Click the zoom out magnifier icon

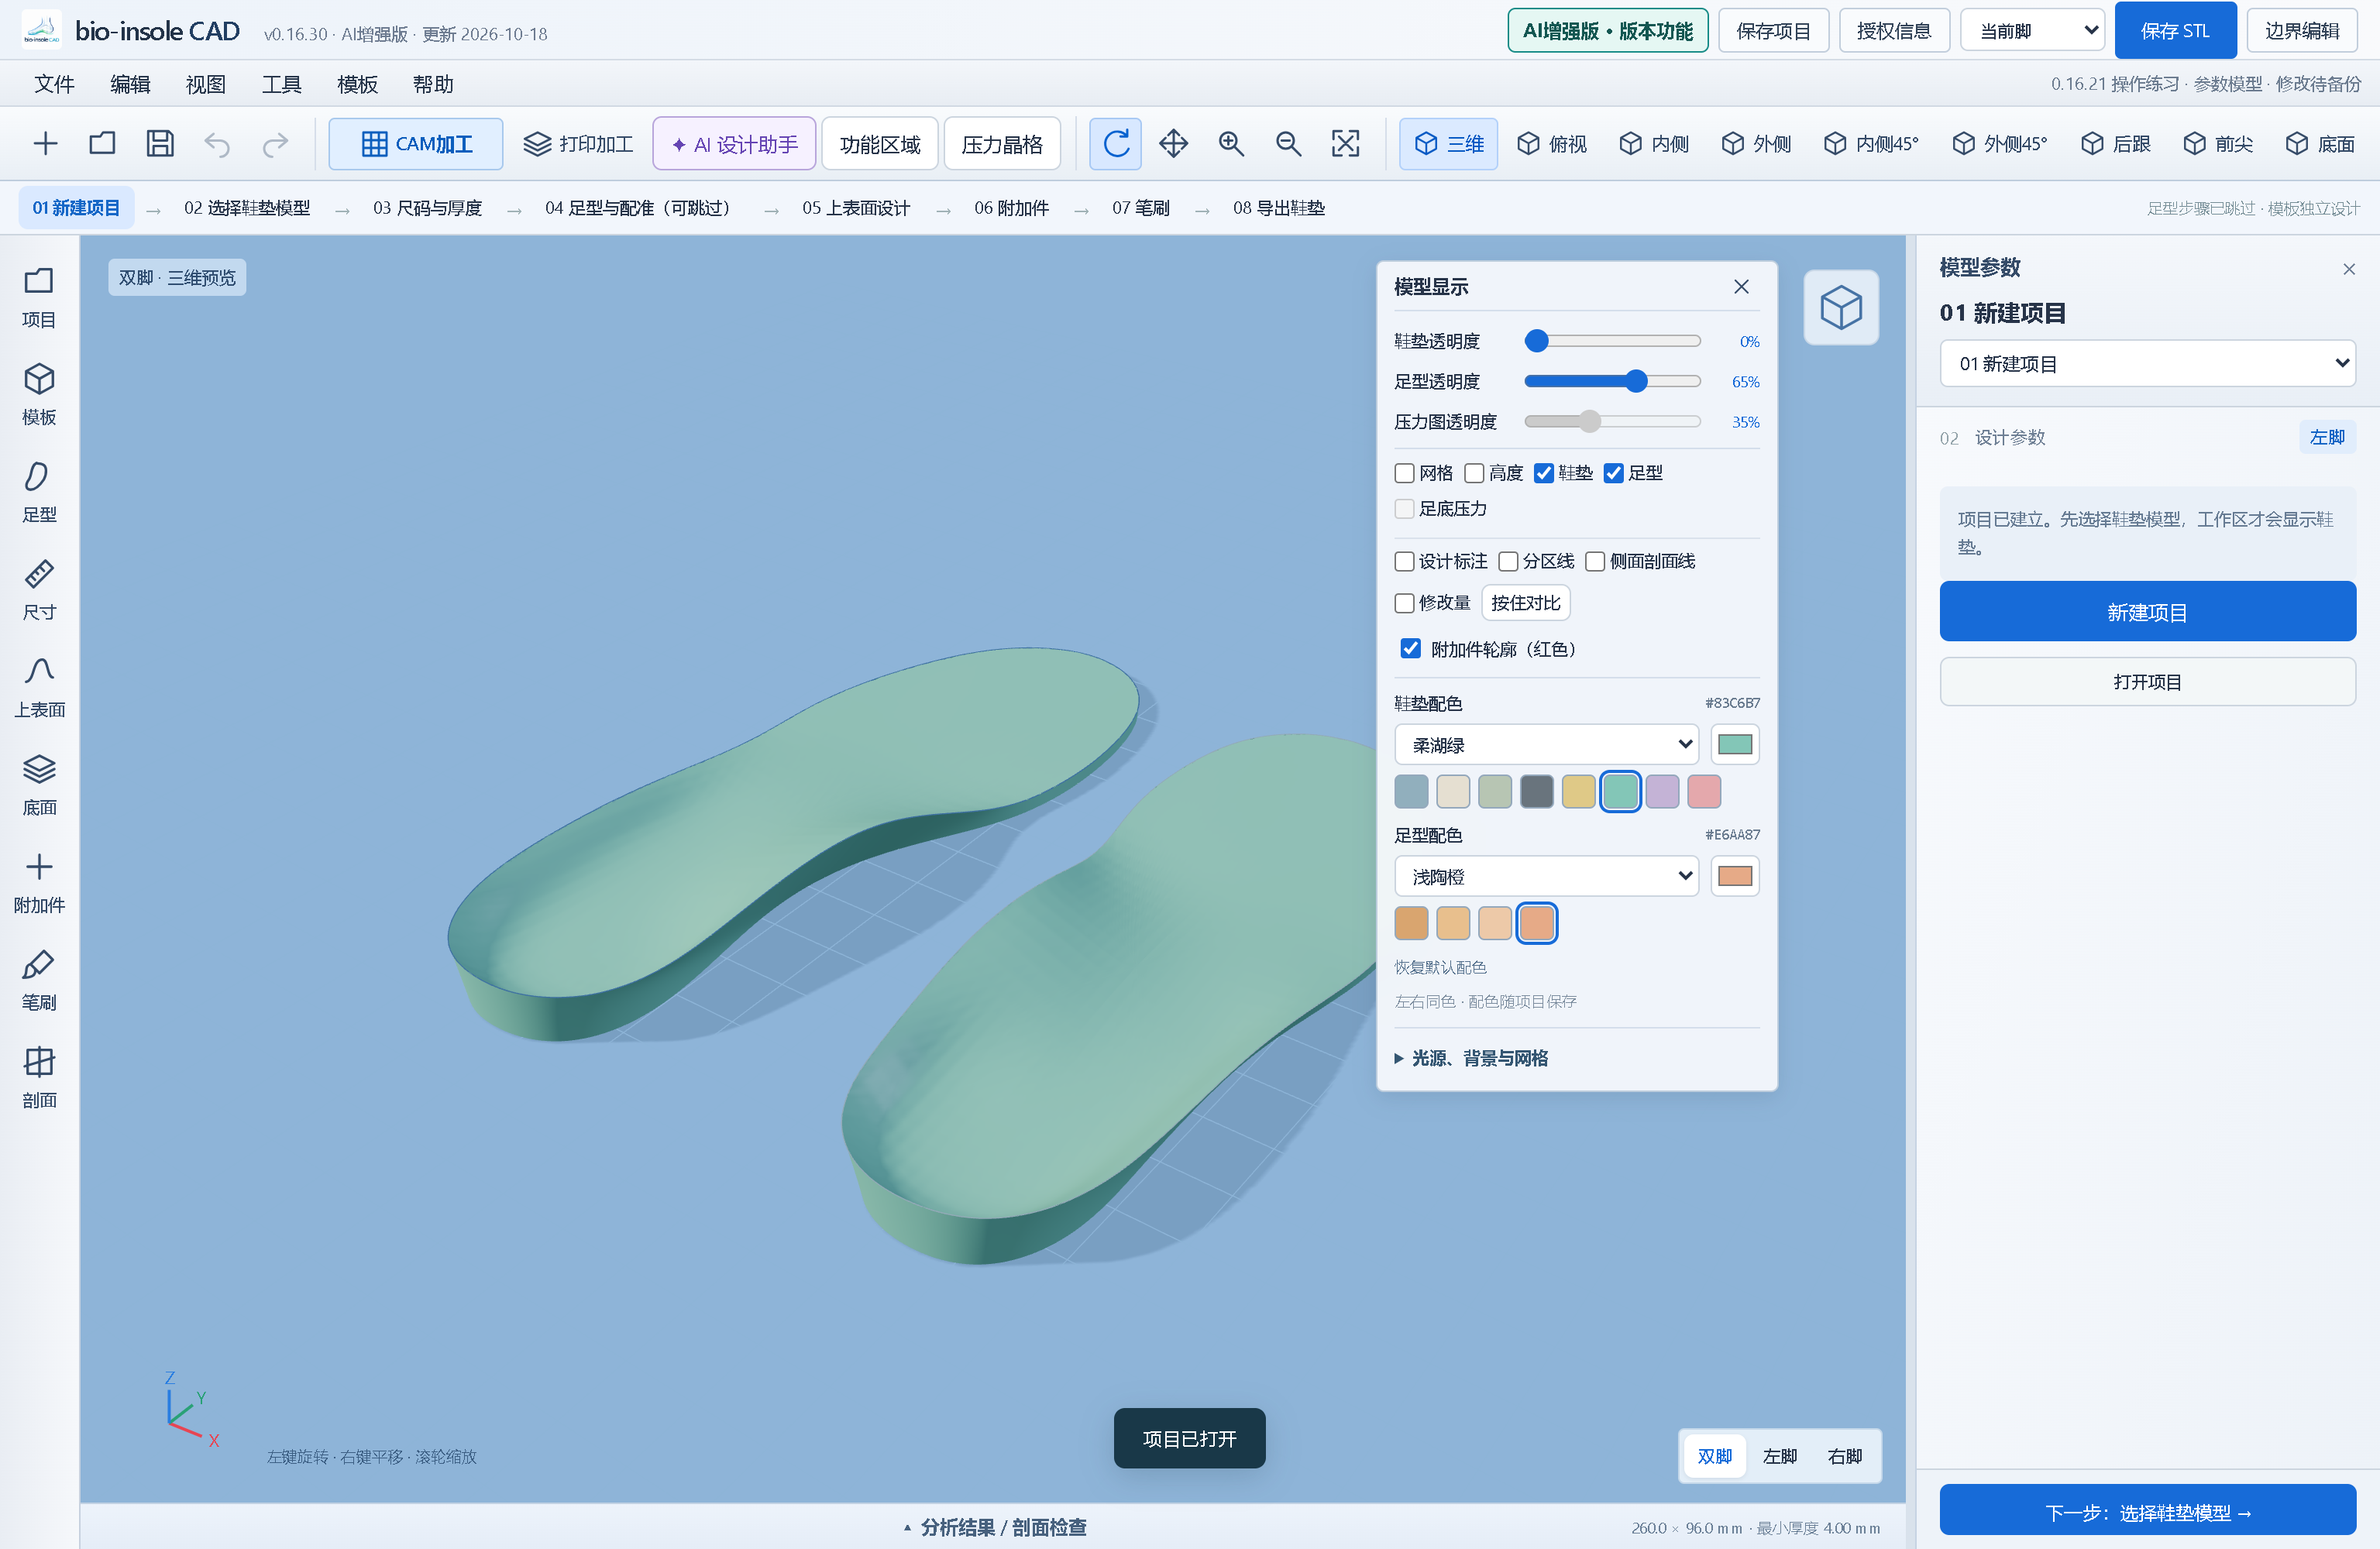point(1288,144)
